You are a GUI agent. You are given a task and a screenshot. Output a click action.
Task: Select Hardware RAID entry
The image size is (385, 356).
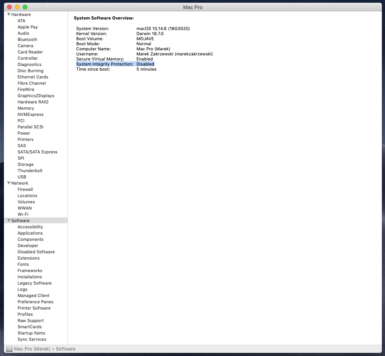tap(33, 102)
